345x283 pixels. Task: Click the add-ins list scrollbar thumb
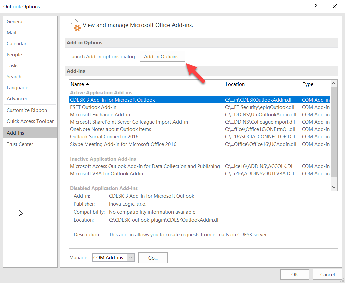334,131
